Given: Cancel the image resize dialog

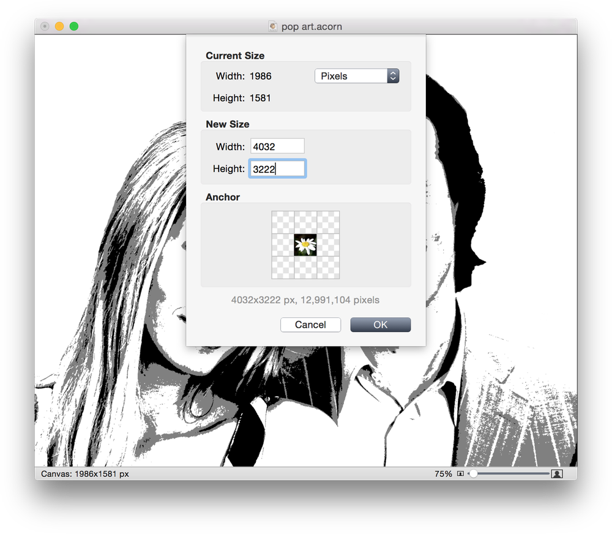Looking at the screenshot, I should click(310, 325).
